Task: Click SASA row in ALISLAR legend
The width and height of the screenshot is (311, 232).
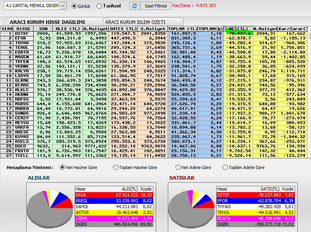Action: tap(114, 195)
